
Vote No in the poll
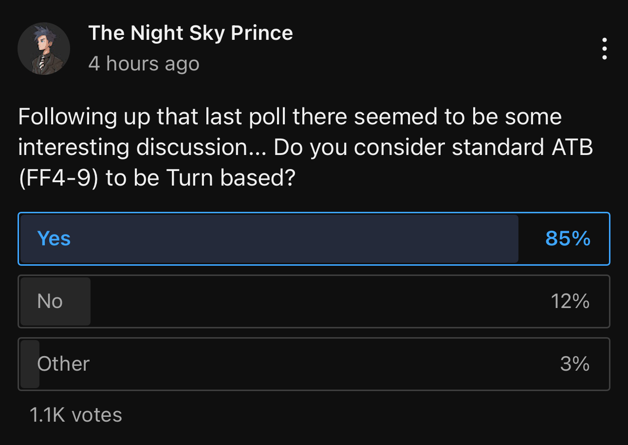click(x=314, y=301)
